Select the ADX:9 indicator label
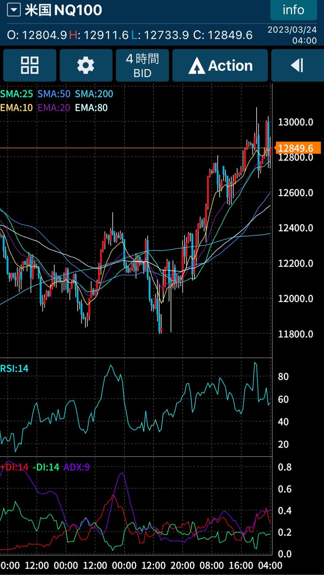 coord(77,467)
